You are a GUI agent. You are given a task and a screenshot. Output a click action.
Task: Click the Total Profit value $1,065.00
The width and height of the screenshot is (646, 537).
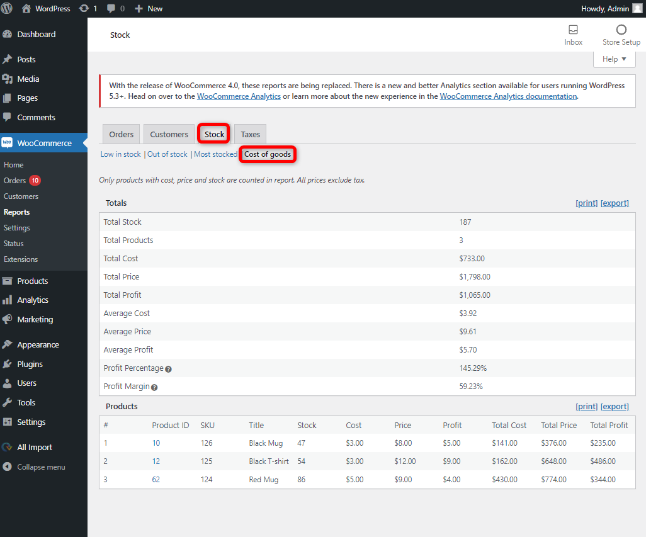475,295
